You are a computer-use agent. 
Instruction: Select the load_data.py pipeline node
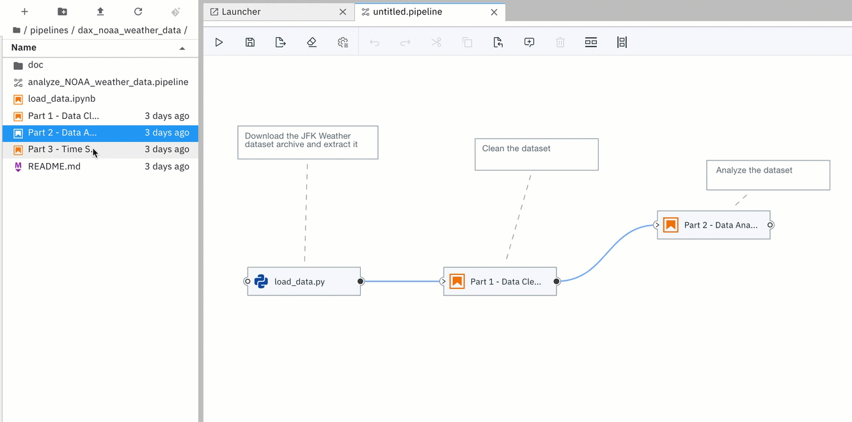coord(304,281)
